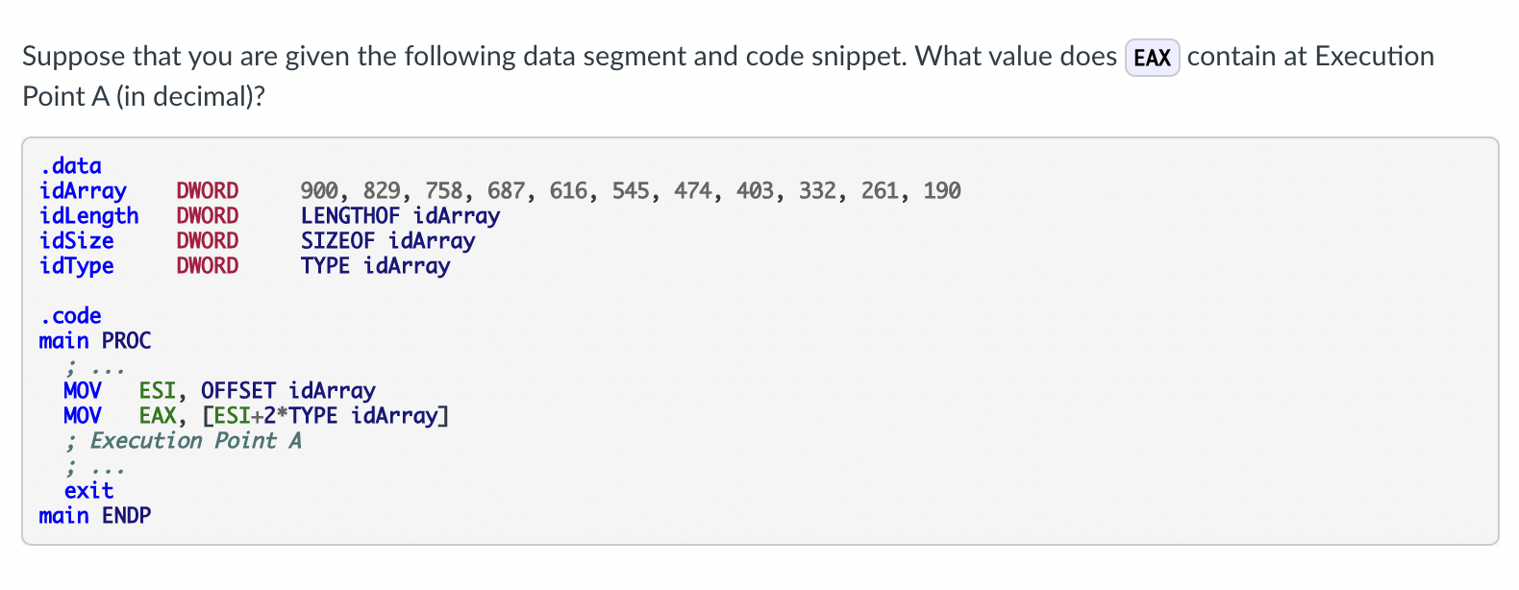The width and height of the screenshot is (1519, 590).
Task: Click the [ESI+2*TYPE idArray] operand
Action: [x=325, y=416]
